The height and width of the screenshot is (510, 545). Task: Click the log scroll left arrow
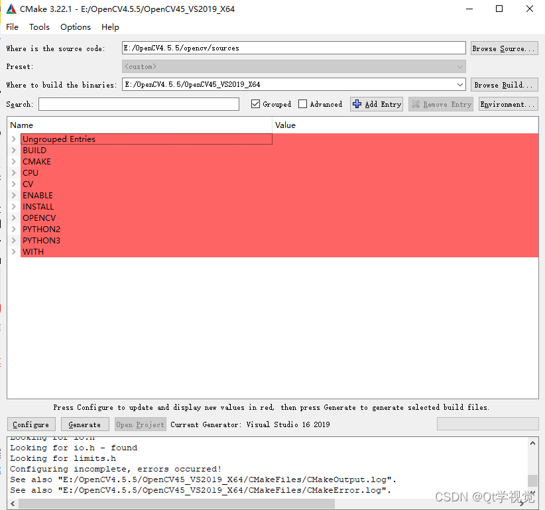(13, 503)
